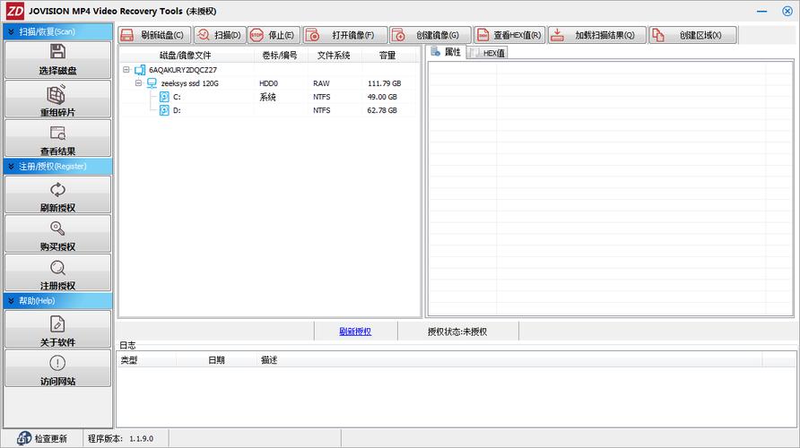Screen dimensions: 800x448
Task: Select the D: NTFS partition row
Action: [177, 110]
